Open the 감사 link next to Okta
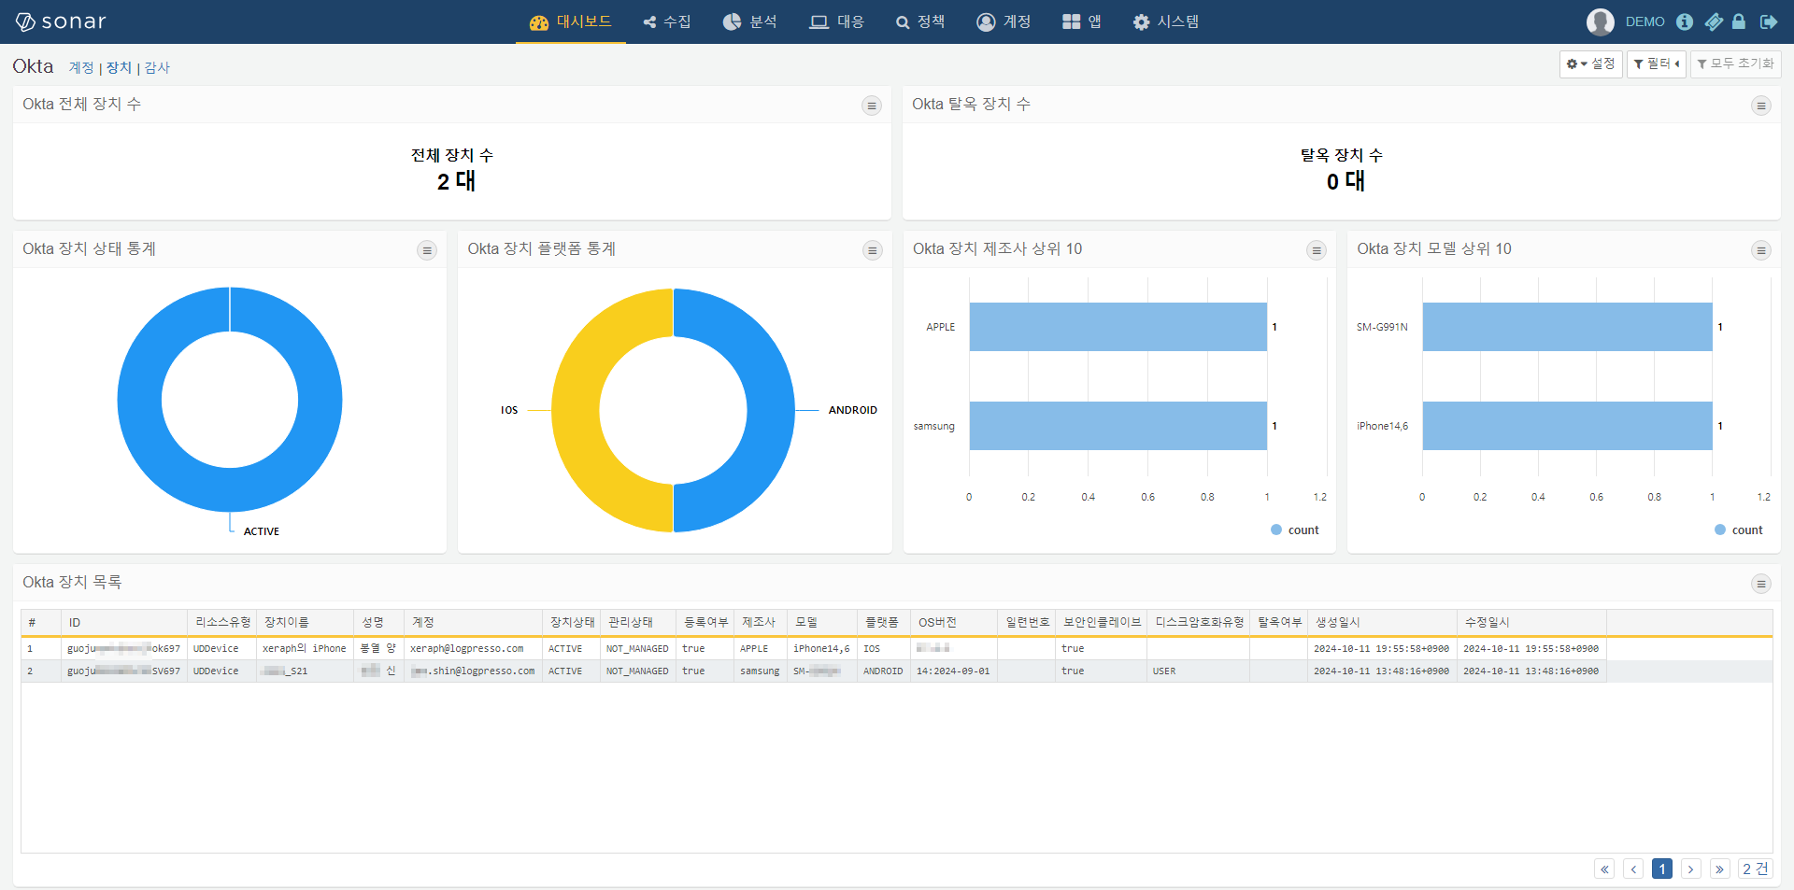The height and width of the screenshot is (890, 1794). pos(157,67)
